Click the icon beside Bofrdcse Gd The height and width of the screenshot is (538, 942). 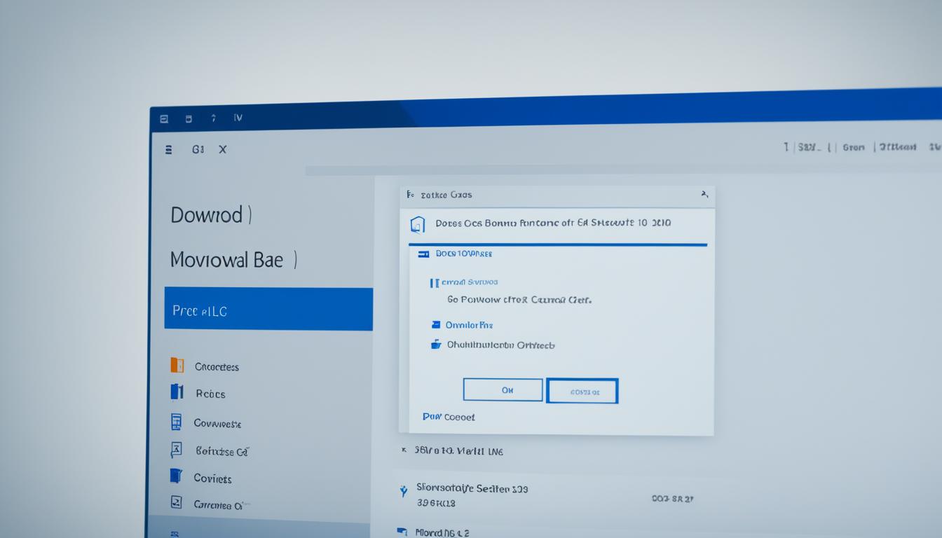(x=177, y=450)
